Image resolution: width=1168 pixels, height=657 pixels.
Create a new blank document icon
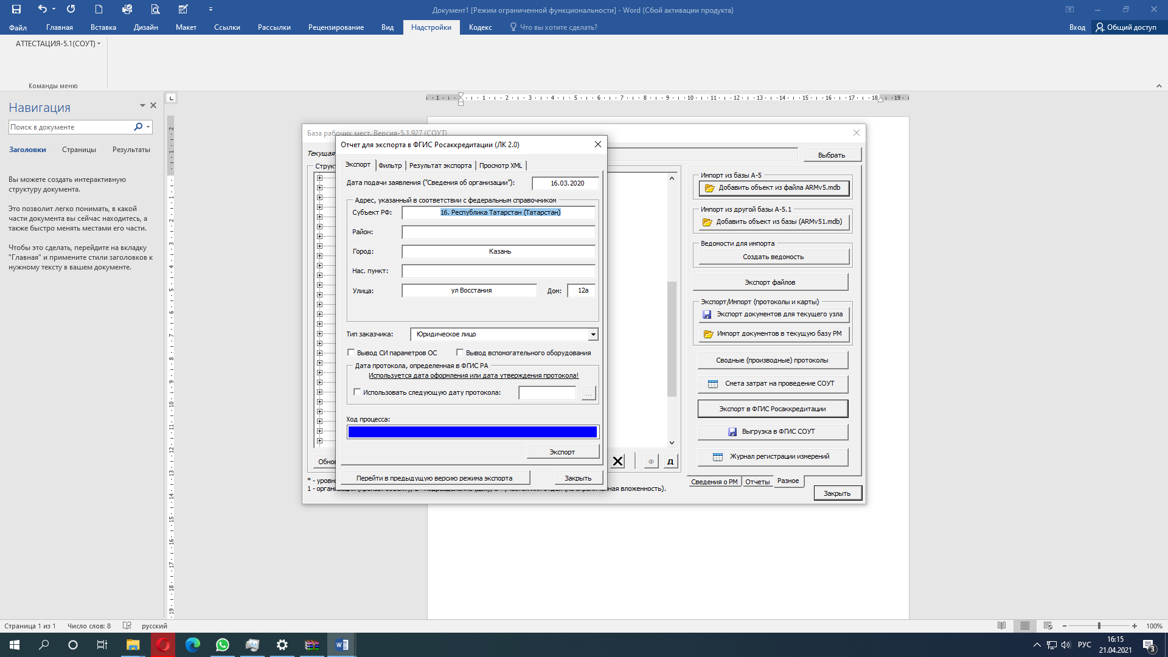(x=99, y=9)
